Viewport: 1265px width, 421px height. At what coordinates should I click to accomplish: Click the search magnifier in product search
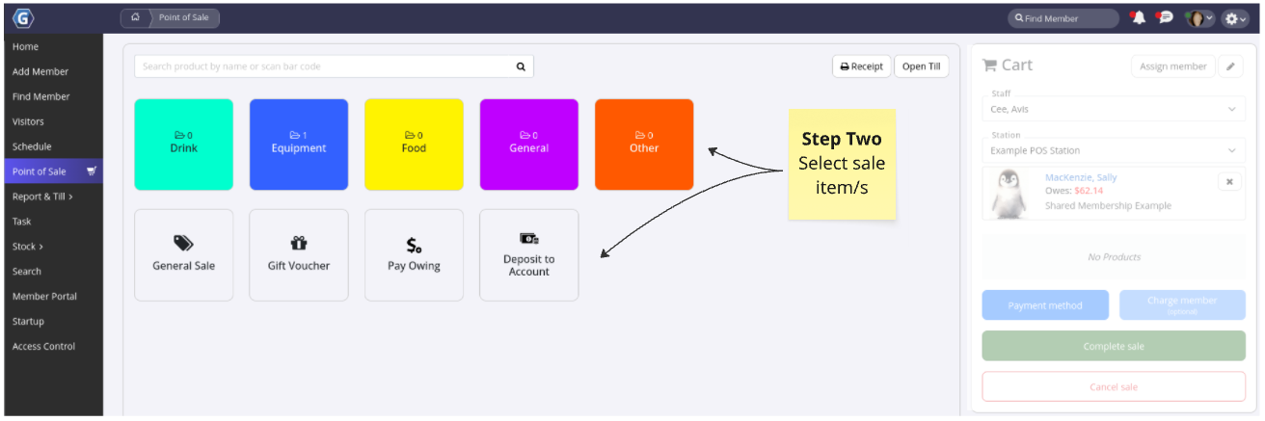521,66
